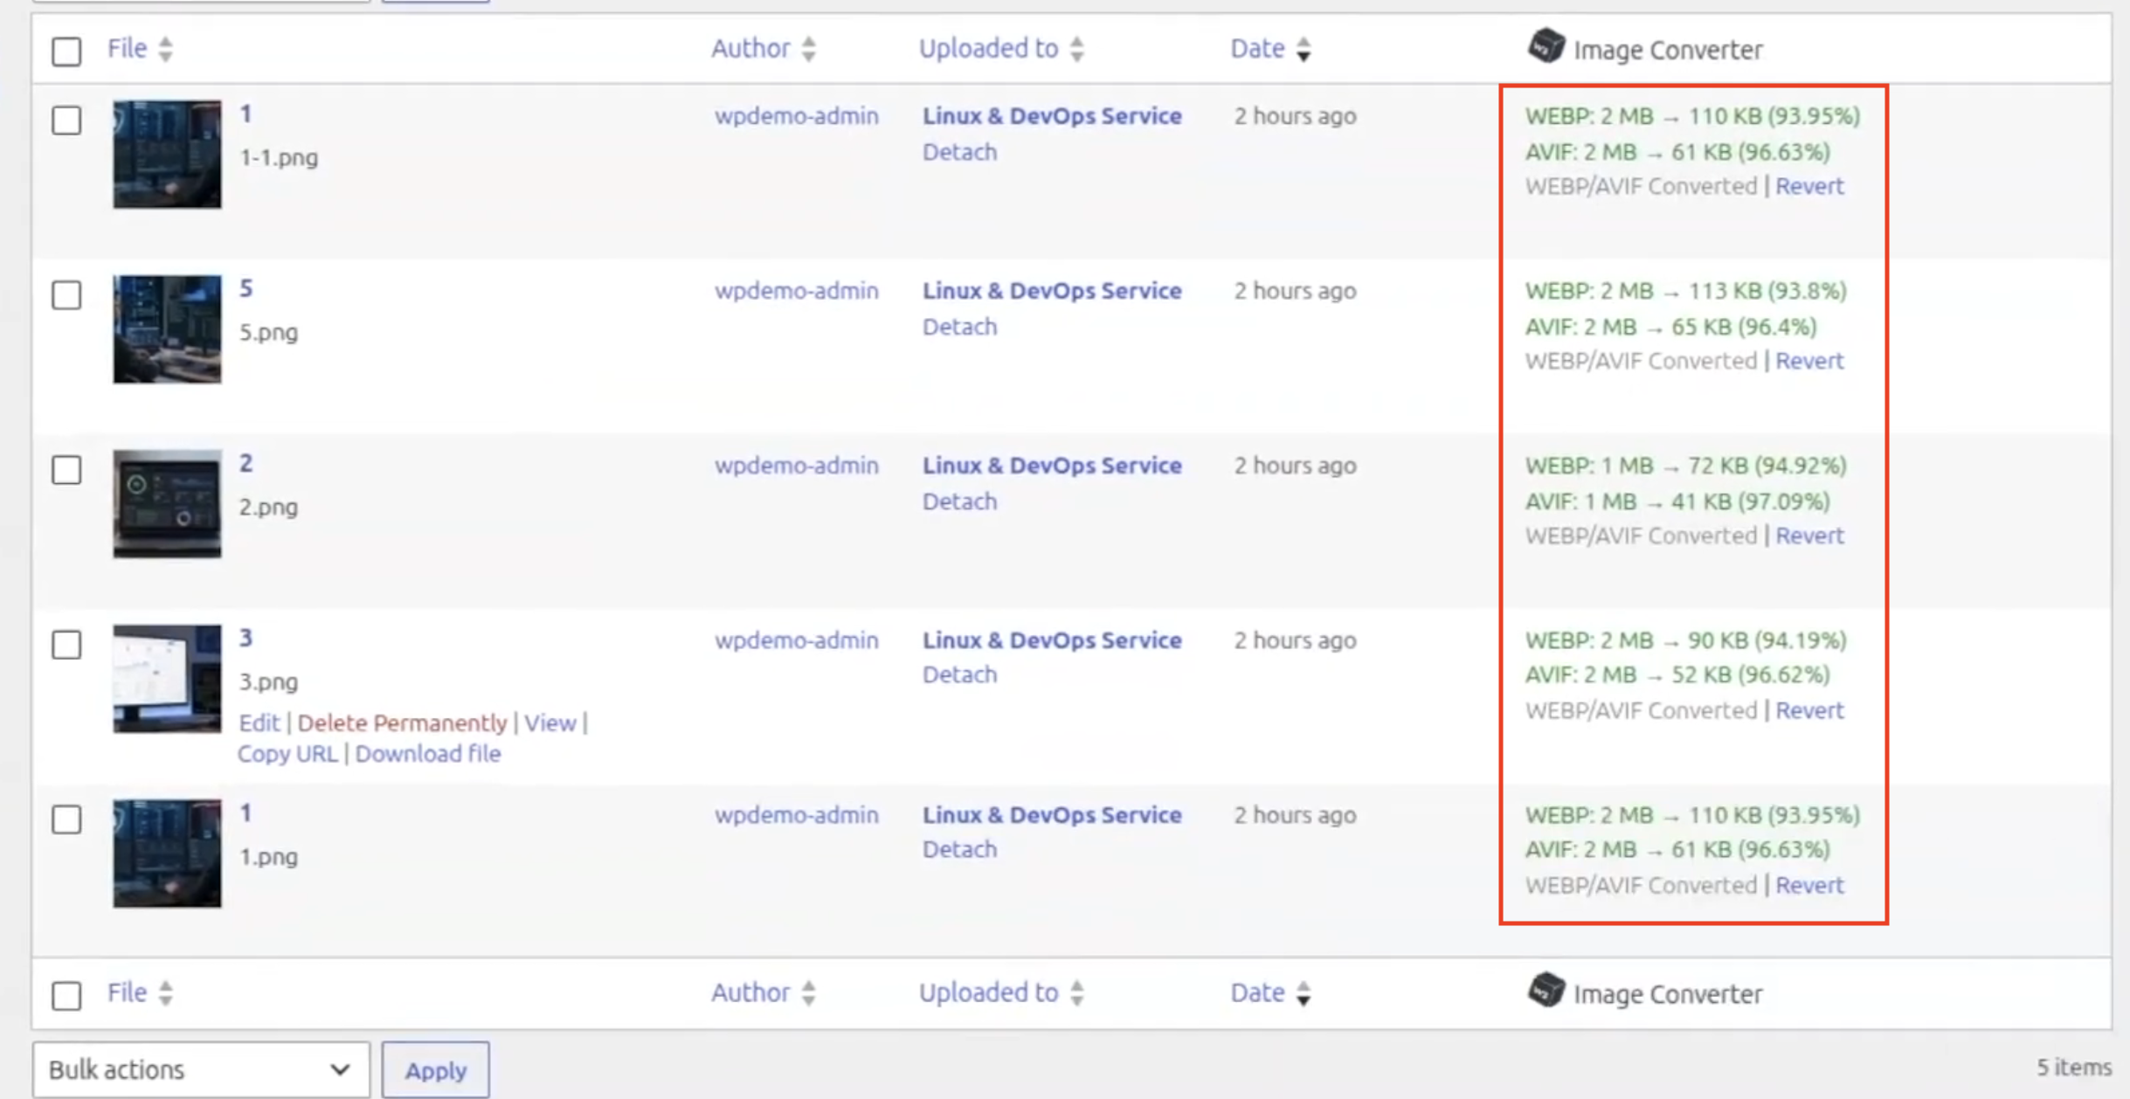This screenshot has height=1099, width=2130.
Task: Sort by Author arrows in top header
Action: click(x=808, y=49)
